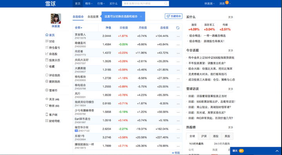Open 收藏 star item in sidebar

click(50, 66)
